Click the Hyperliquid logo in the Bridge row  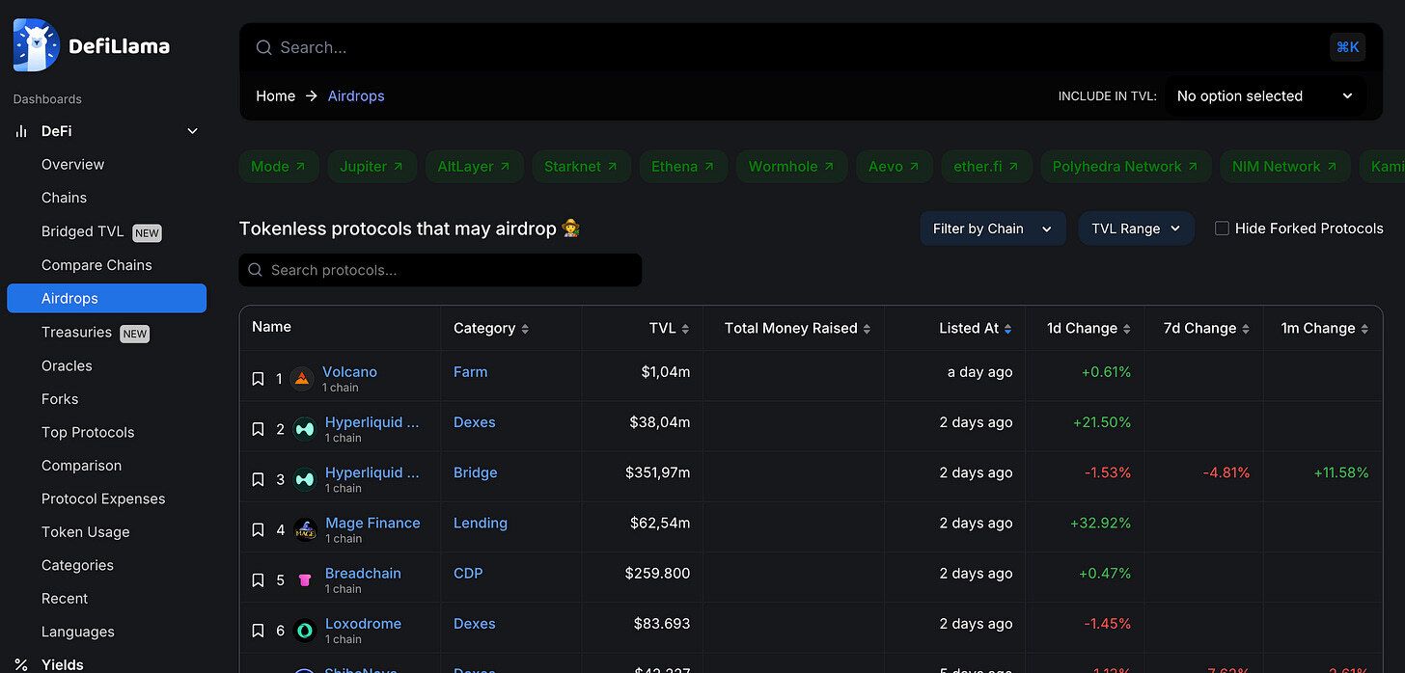(x=305, y=479)
